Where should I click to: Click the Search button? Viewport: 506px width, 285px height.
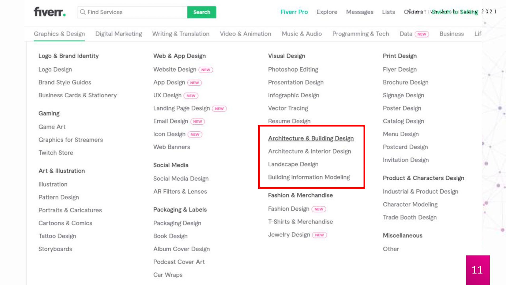pos(202,12)
